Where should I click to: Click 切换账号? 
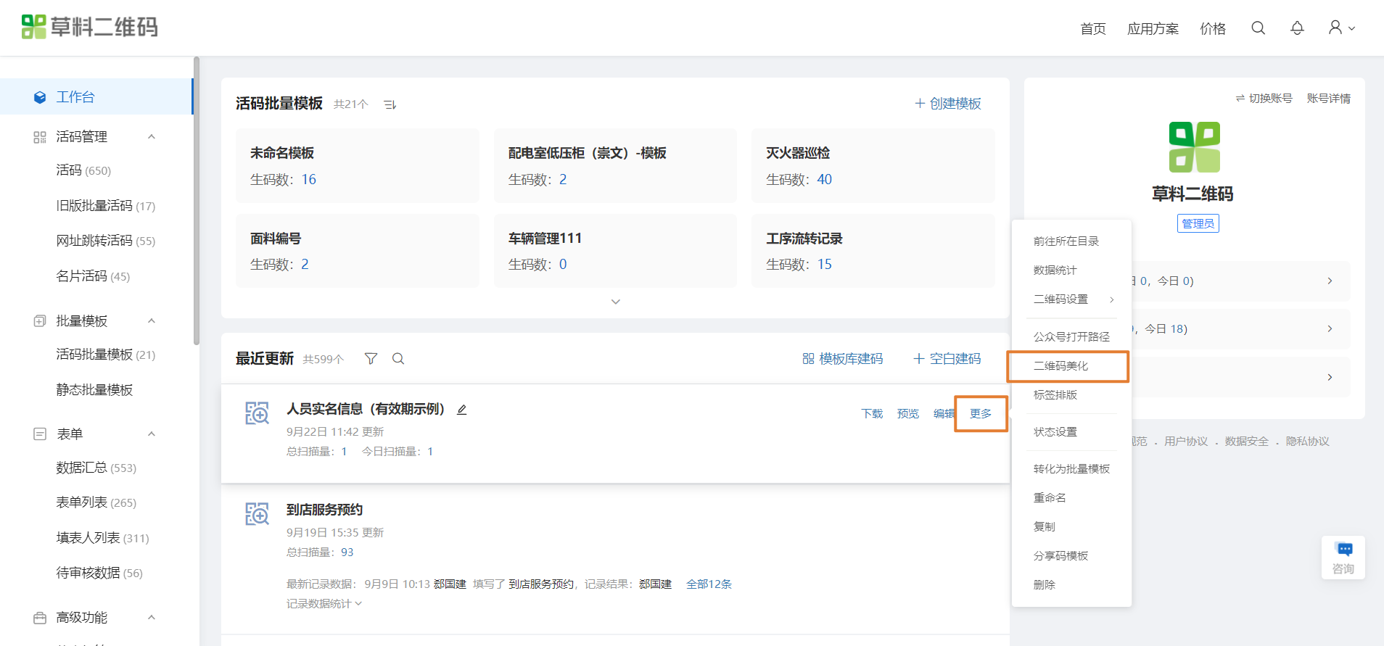tap(1264, 99)
